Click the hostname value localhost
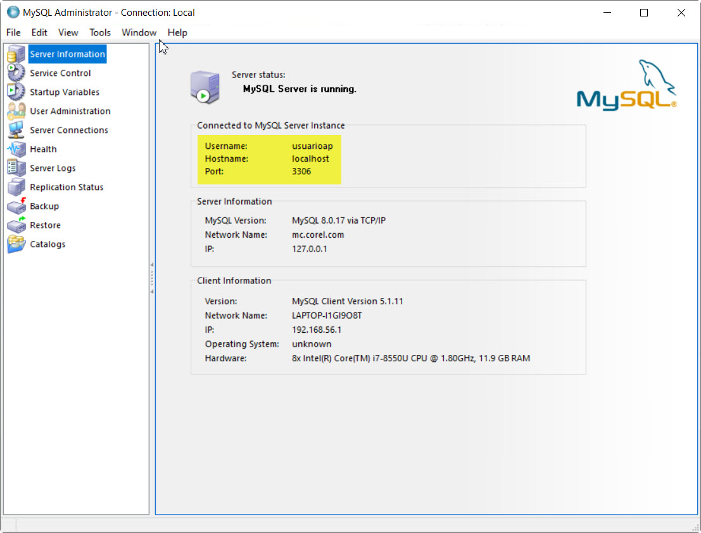The image size is (701, 533). point(311,158)
